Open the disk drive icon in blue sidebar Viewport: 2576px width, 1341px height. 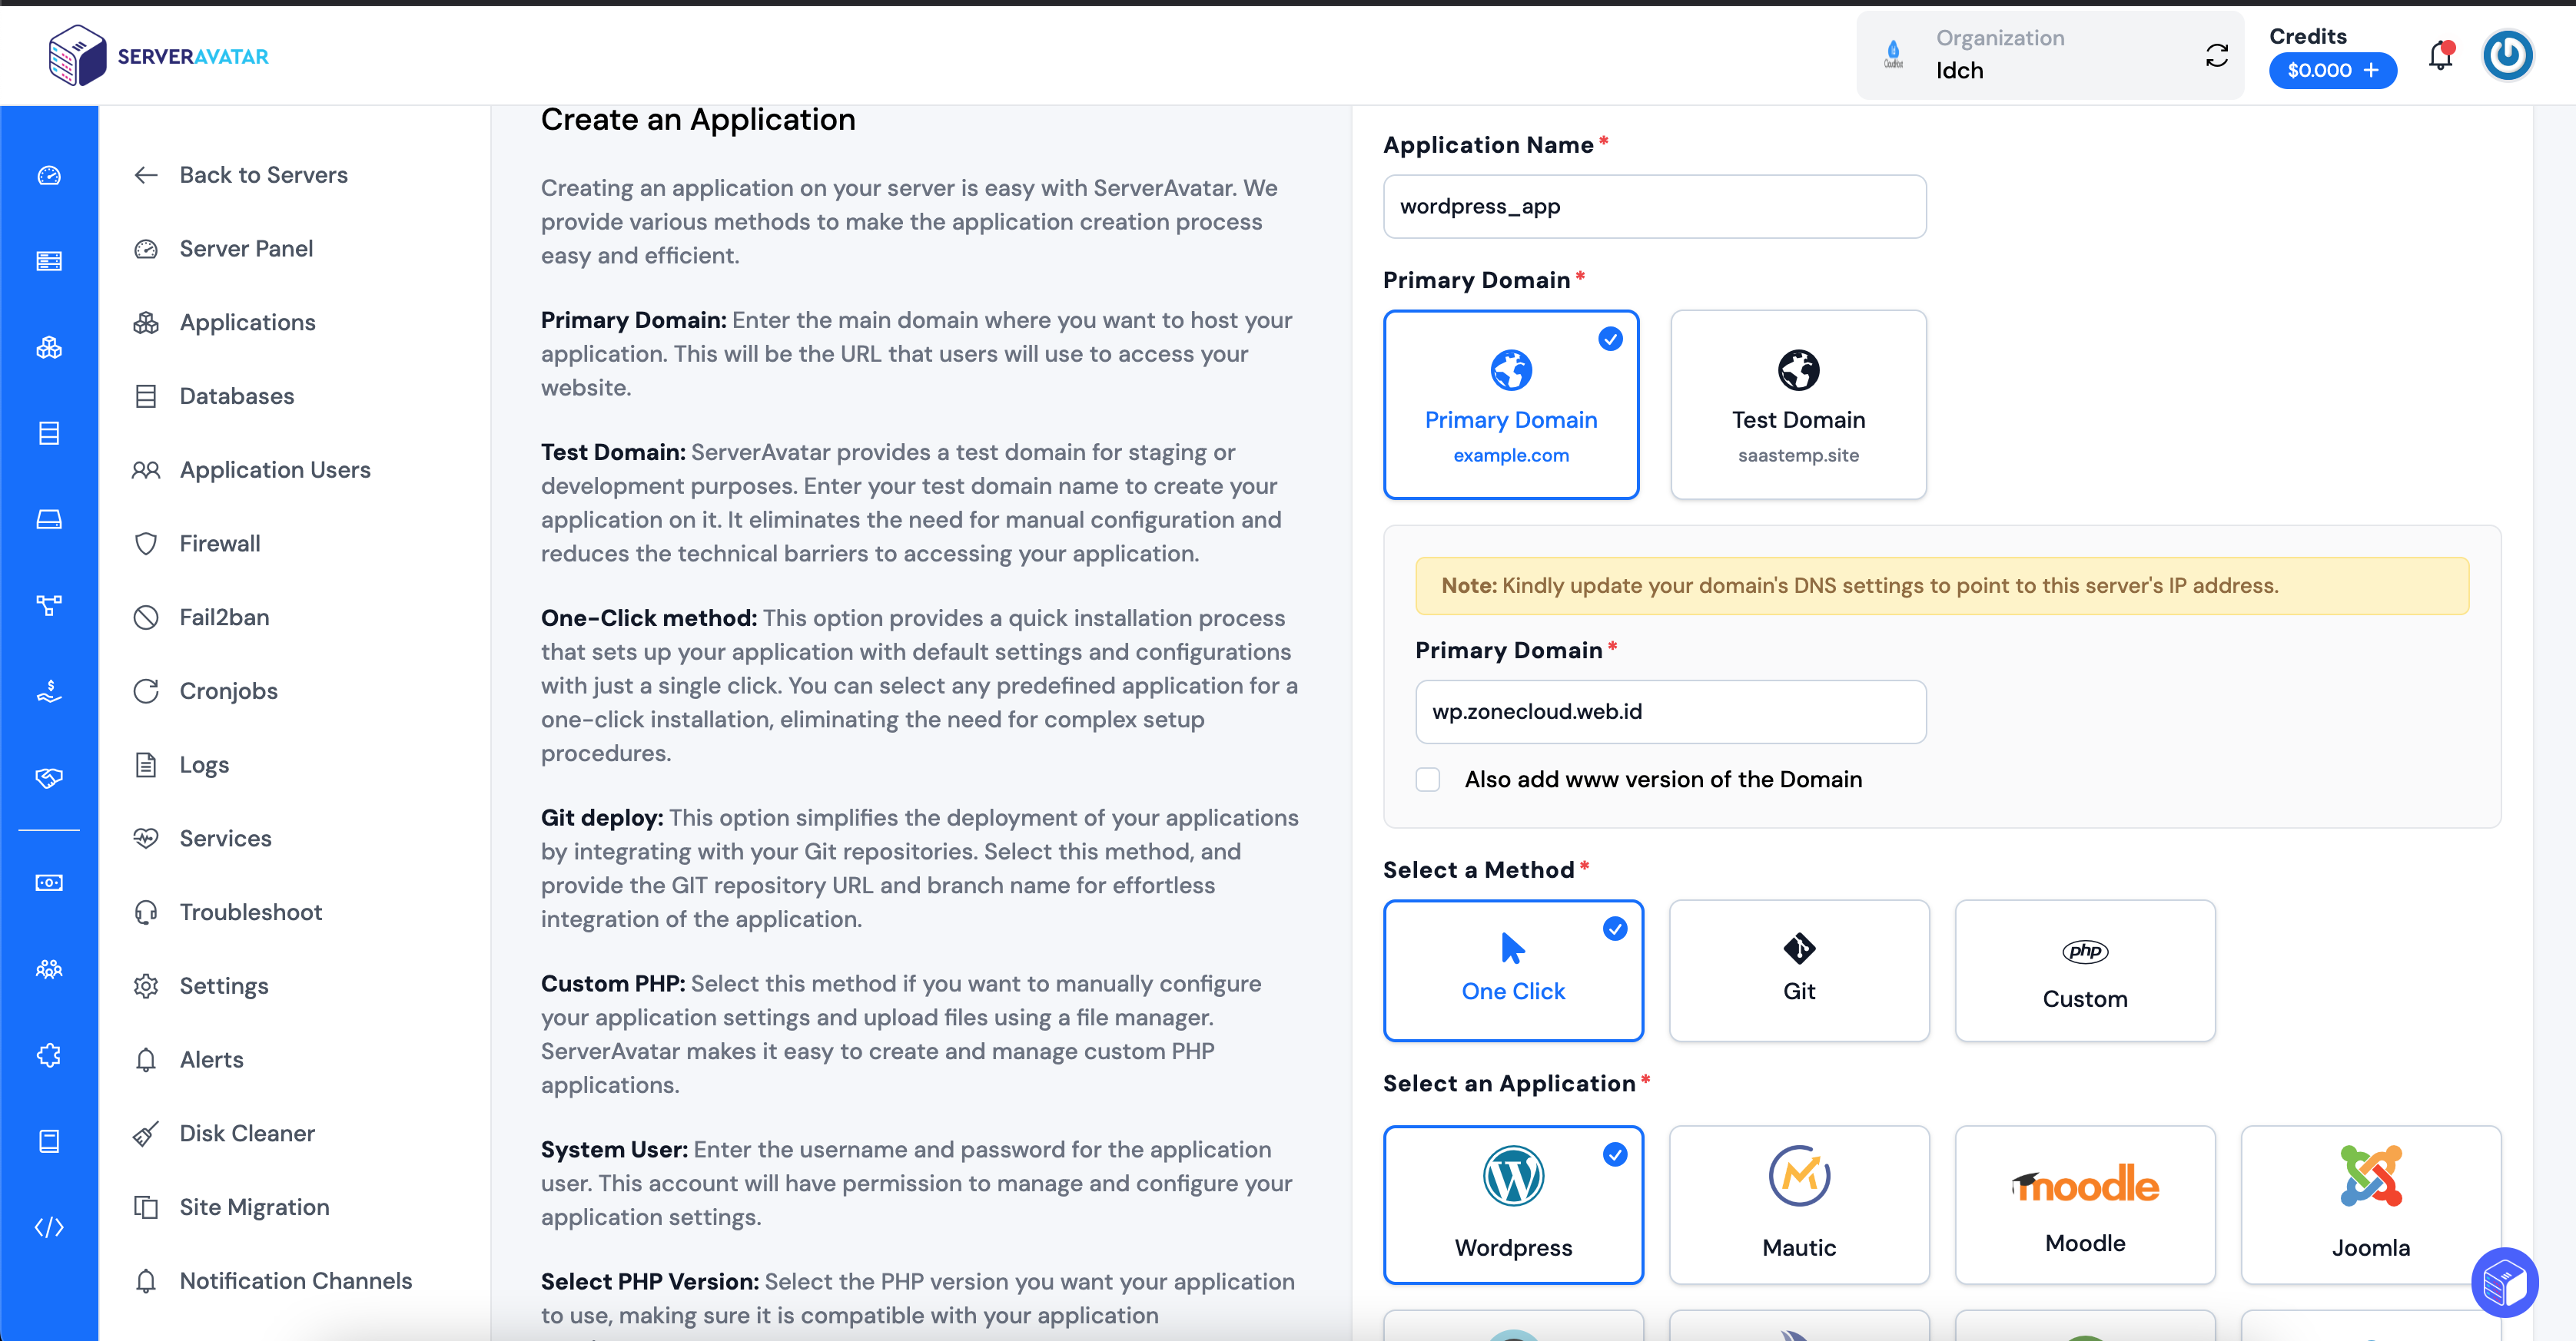(x=49, y=520)
